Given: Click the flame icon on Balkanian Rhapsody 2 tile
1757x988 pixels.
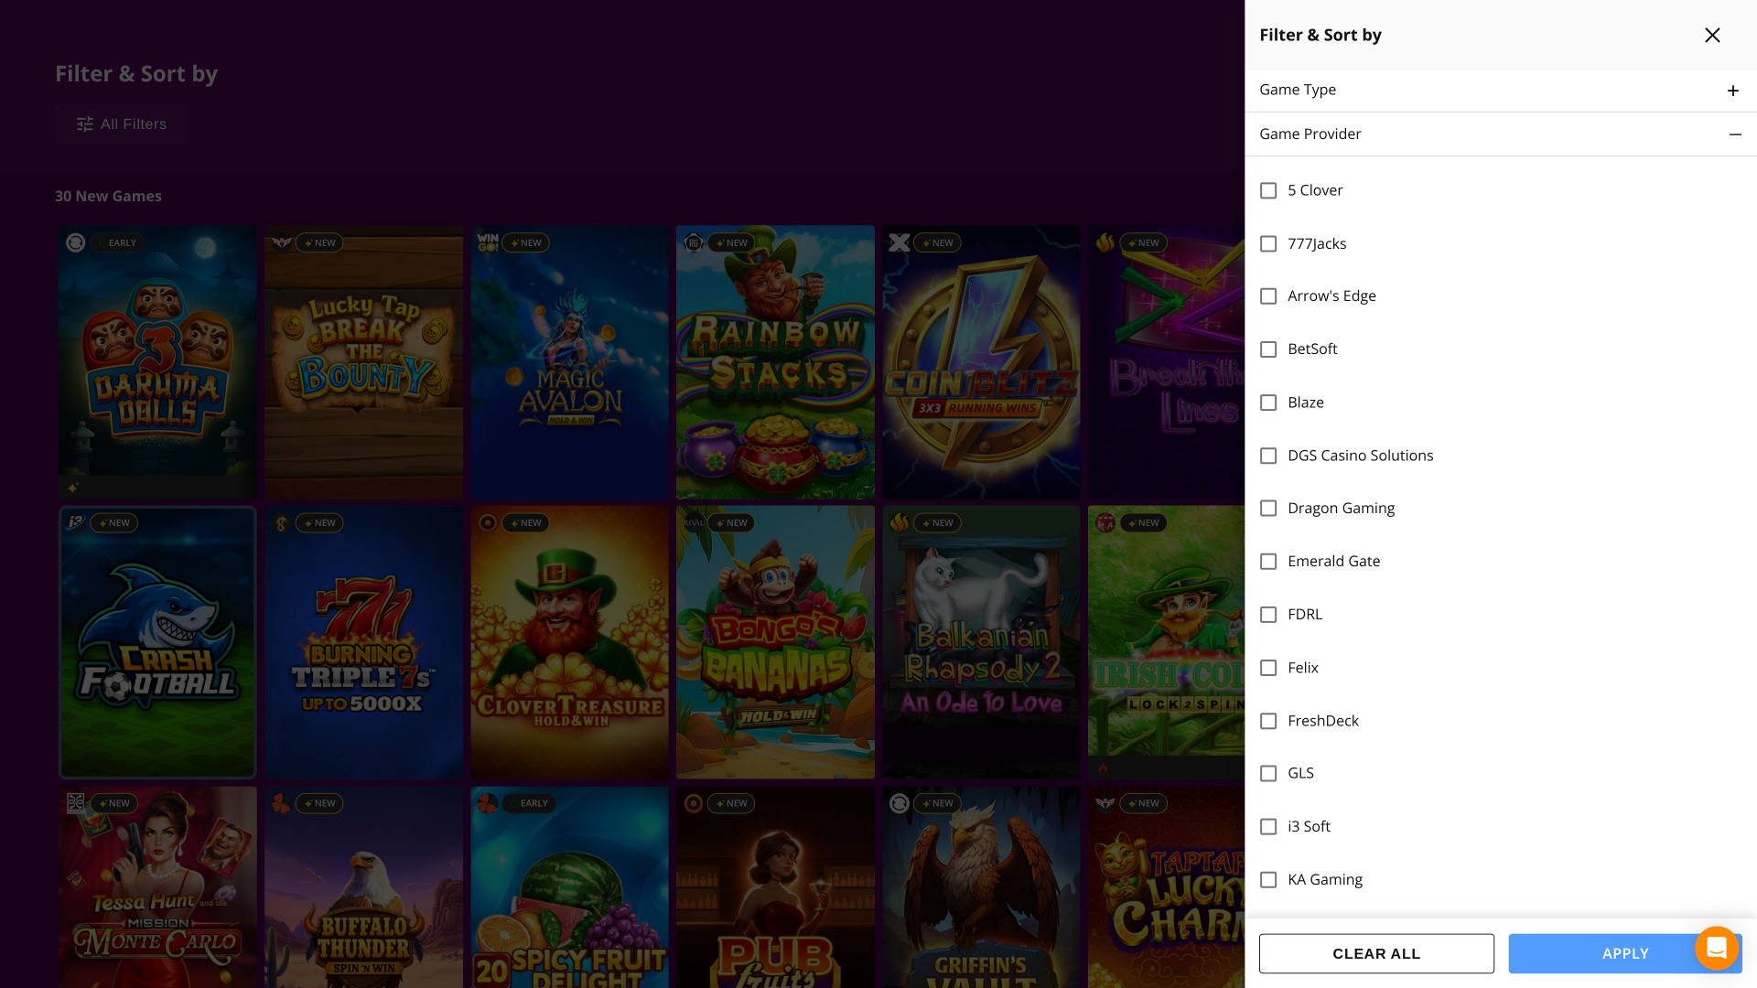Looking at the screenshot, I should coord(900,522).
